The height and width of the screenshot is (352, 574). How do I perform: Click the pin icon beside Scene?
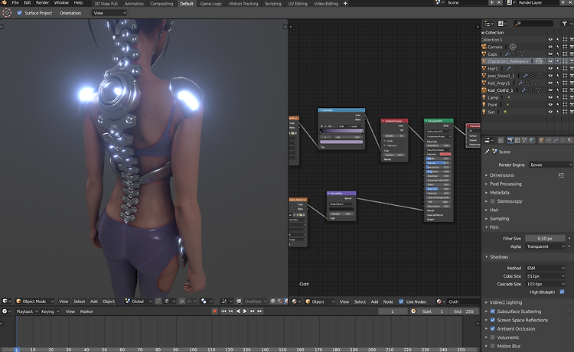[488, 152]
